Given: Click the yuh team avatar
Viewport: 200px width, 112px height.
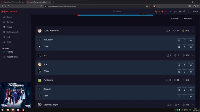Looking at the screenshot, I should (39, 56).
